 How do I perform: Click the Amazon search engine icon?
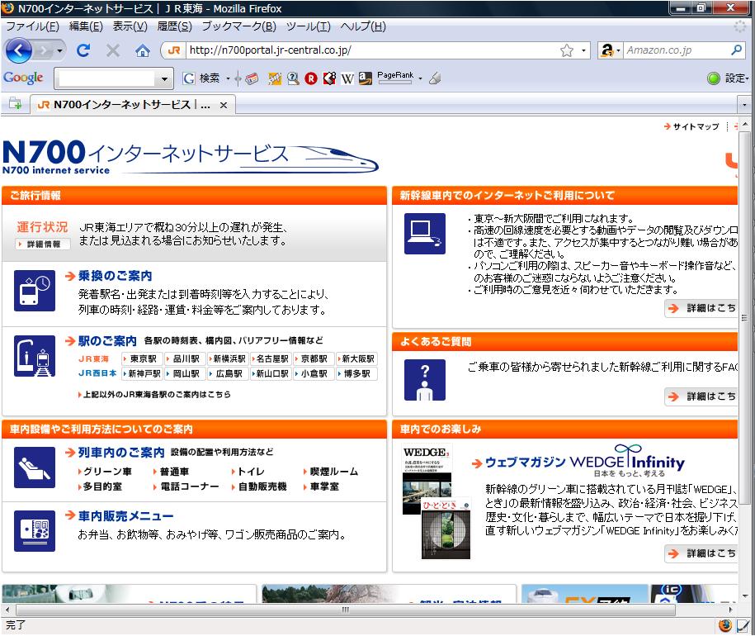point(606,50)
